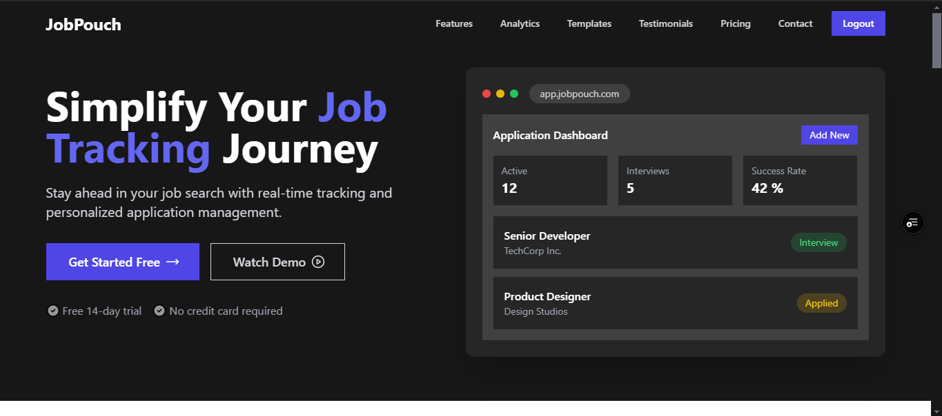Click the yellow traffic-light dot in the mockup
The width and height of the screenshot is (942, 416).
point(500,94)
